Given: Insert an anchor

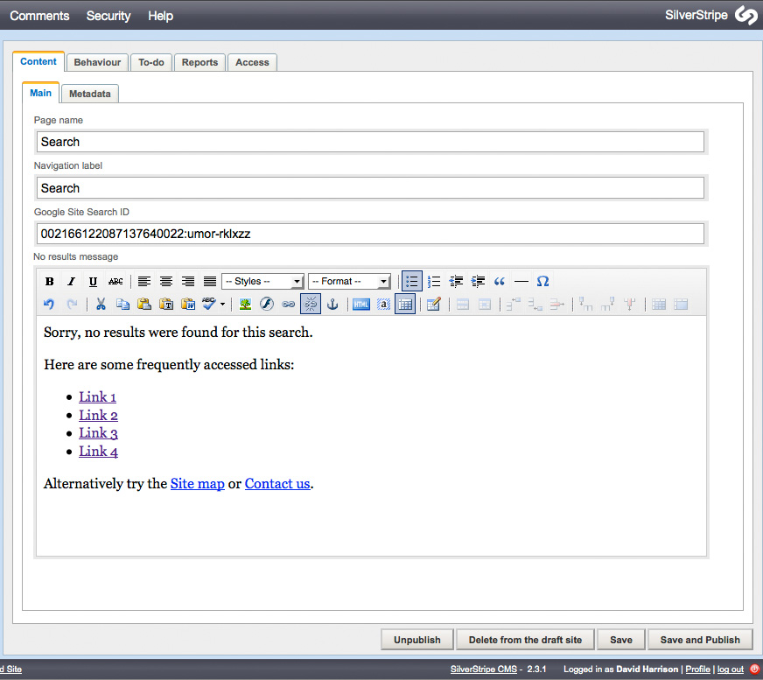Looking at the screenshot, I should [332, 305].
